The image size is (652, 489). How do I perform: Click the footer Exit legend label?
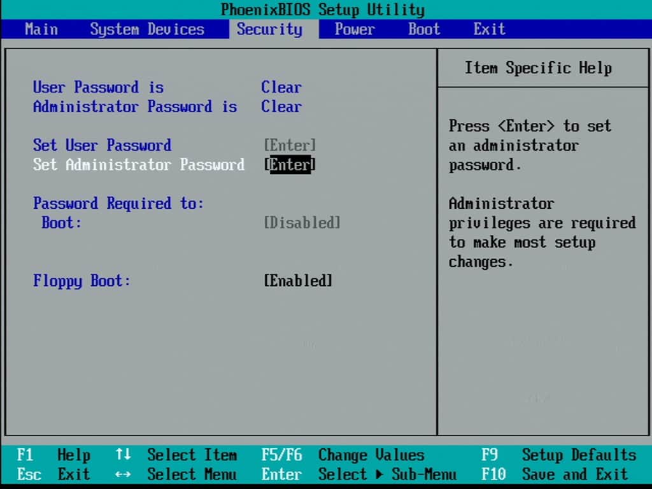click(74, 474)
